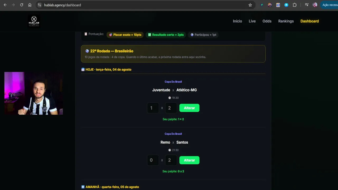Click 'HOJE · terça-feira, 04 de agosto' heading
338x190 pixels.
click(108, 69)
